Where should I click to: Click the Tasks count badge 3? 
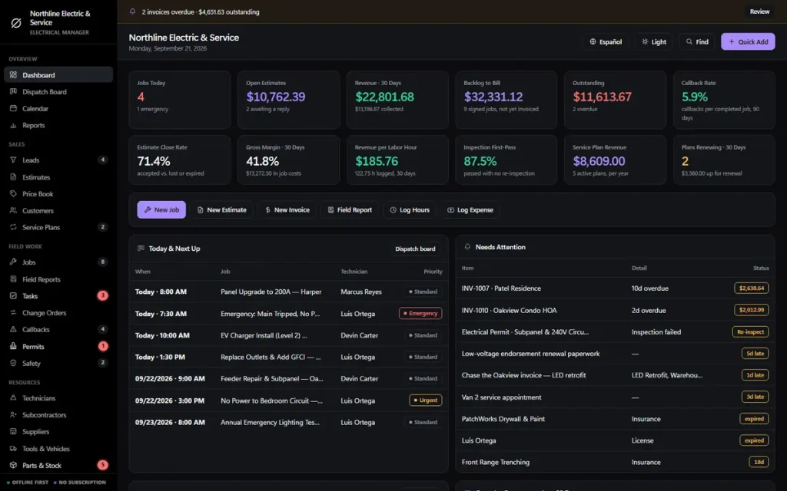coord(102,295)
